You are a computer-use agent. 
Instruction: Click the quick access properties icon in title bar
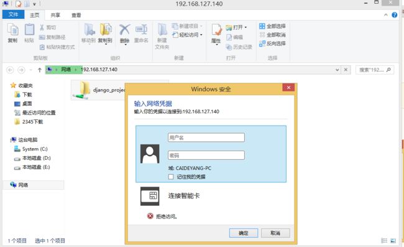click(19, 4)
